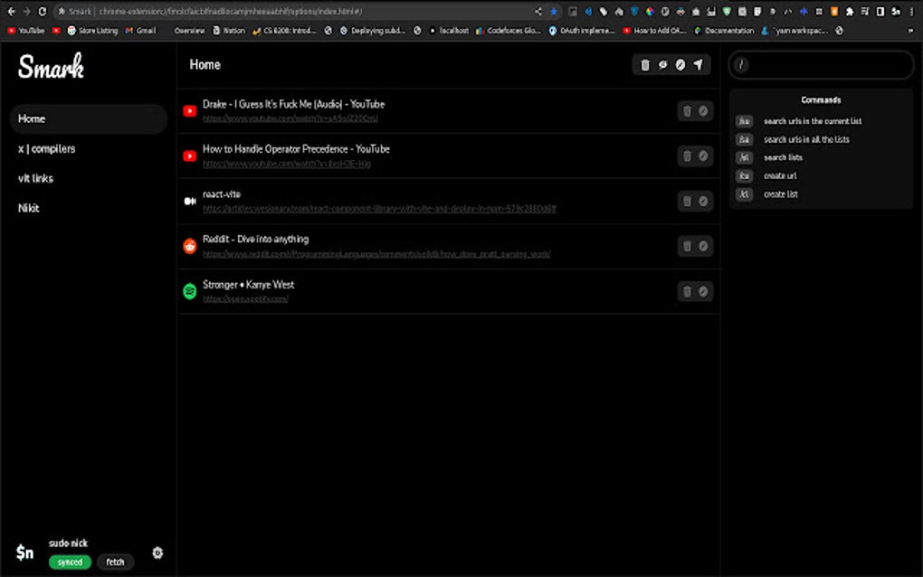Viewport: 923px width, 577px height.
Task: Click the Spotify icon beside Stronger by Kanye West
Action: pos(189,291)
